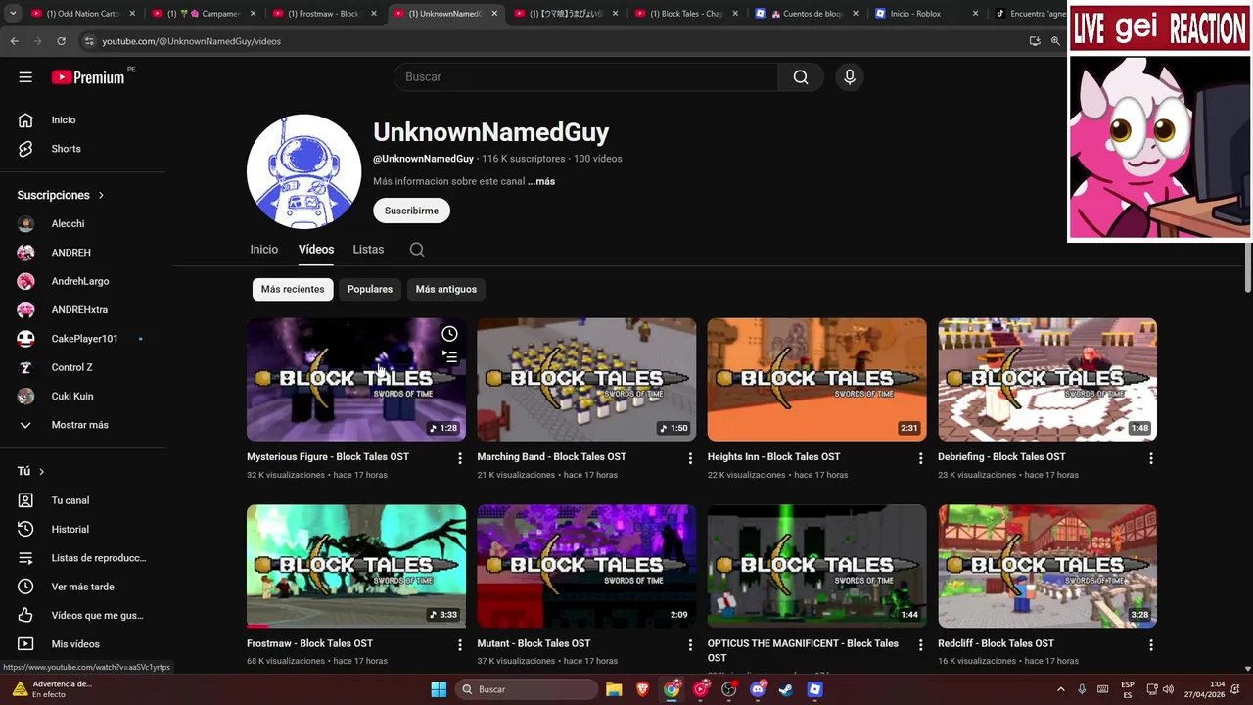
Task: Open options menu for Frostmaw video
Action: pos(460,645)
